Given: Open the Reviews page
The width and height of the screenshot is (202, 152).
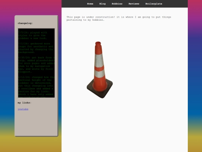Looking at the screenshot, I should 134,4.
